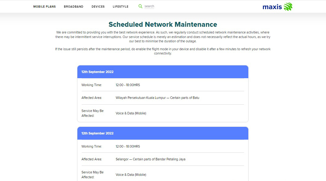Click the Selangor Bandar Petaling Jaya affected area
This screenshot has height=181, width=326.
[151, 159]
